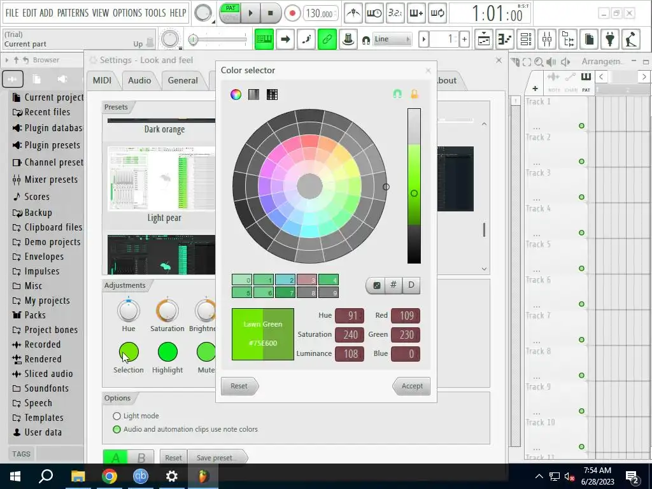The height and width of the screenshot is (489, 652).
Task: Click the Hue value field showing 91
Action: (x=350, y=316)
